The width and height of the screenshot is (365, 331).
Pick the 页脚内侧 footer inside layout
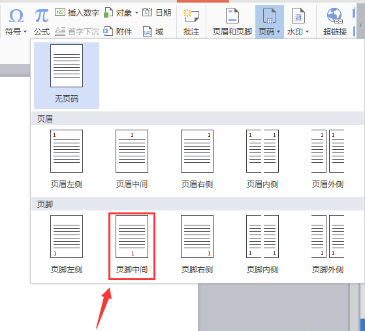coord(262,244)
